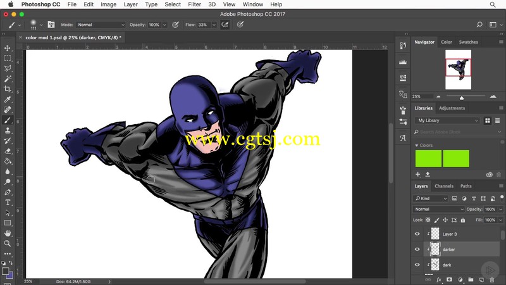Show library items as list view
The width and height of the screenshot is (506, 285).
[497, 120]
